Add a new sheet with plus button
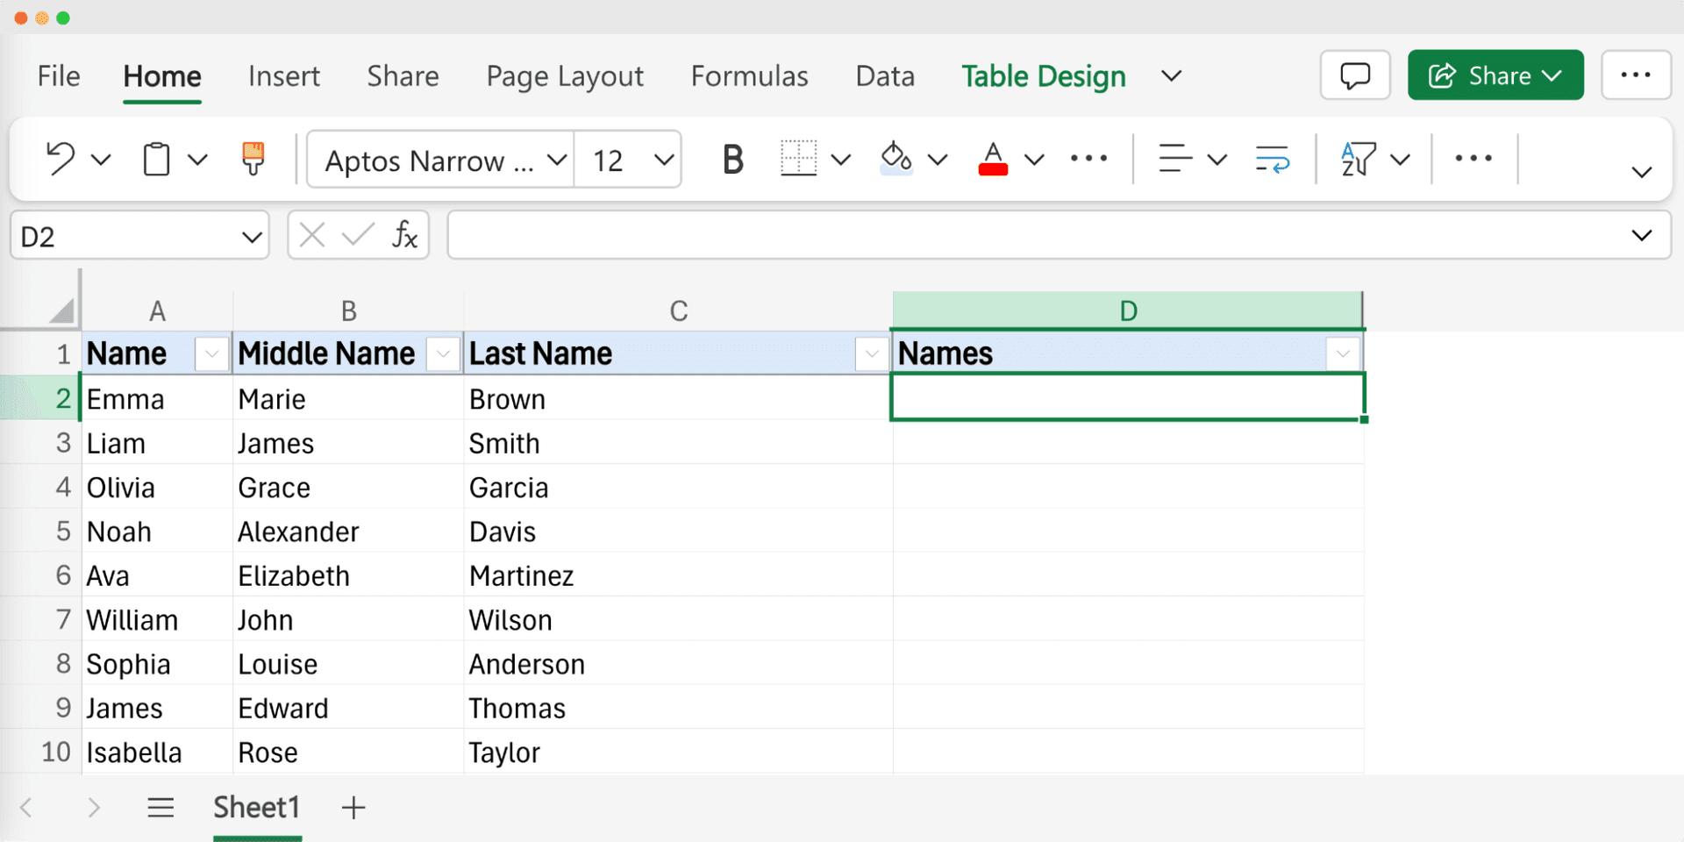The width and height of the screenshot is (1684, 842). point(353,807)
